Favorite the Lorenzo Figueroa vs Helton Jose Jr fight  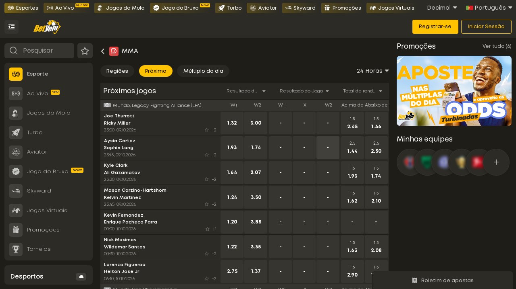(x=207, y=279)
